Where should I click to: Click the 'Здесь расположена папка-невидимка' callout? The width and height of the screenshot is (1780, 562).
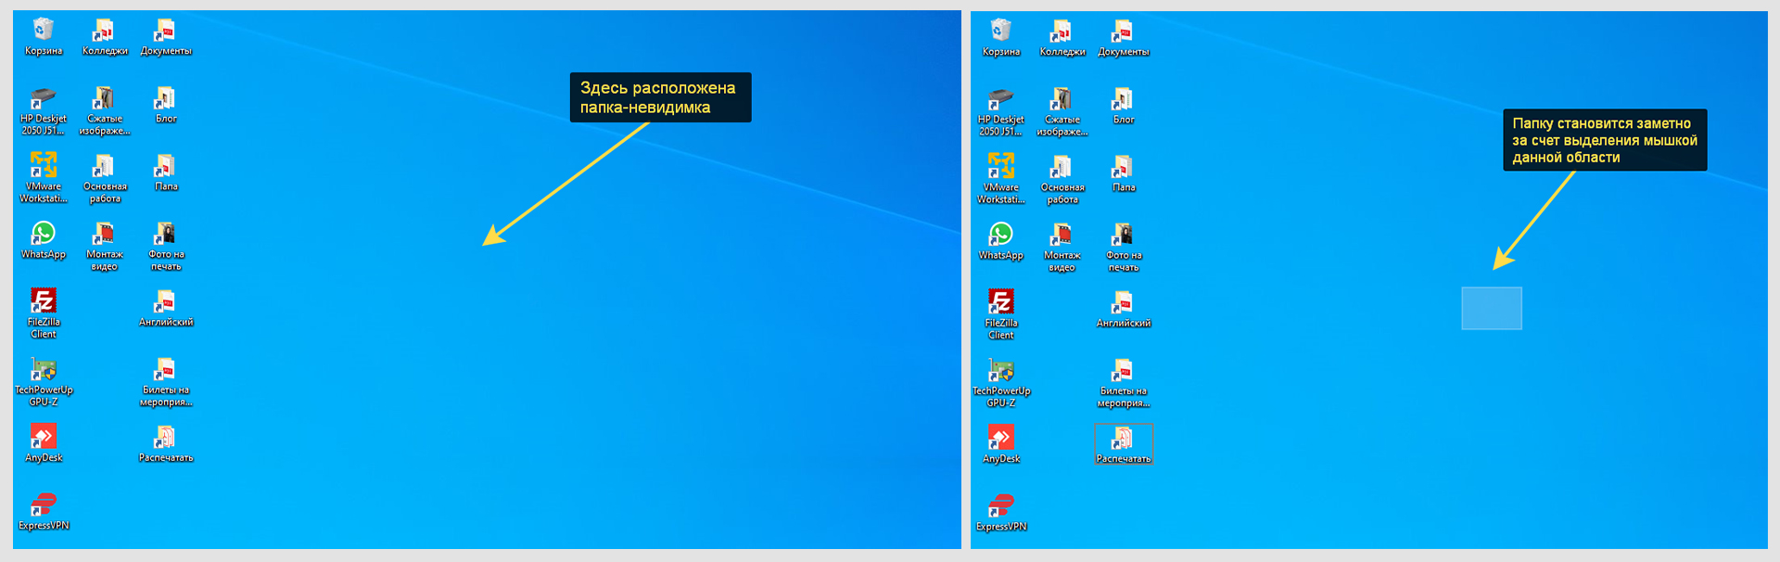659,97
